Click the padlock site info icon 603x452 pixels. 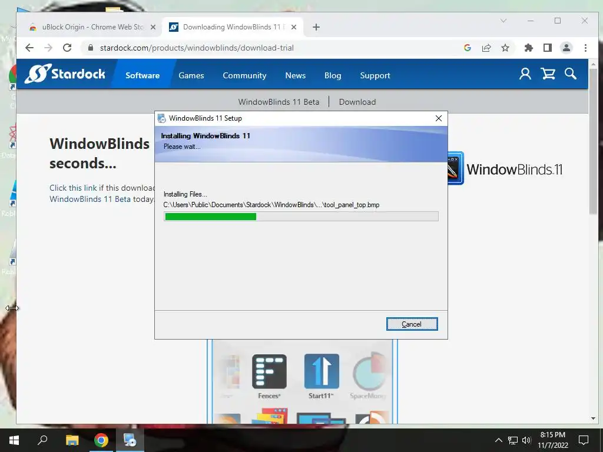coord(91,48)
